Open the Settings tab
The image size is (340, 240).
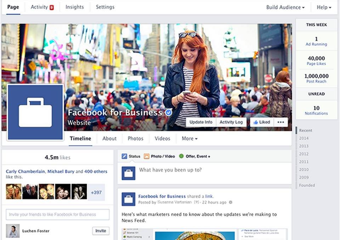click(105, 7)
